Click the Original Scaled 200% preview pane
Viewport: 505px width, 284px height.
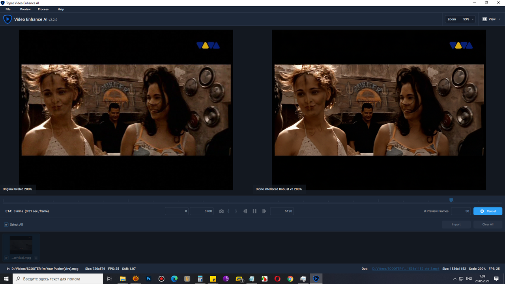126,110
